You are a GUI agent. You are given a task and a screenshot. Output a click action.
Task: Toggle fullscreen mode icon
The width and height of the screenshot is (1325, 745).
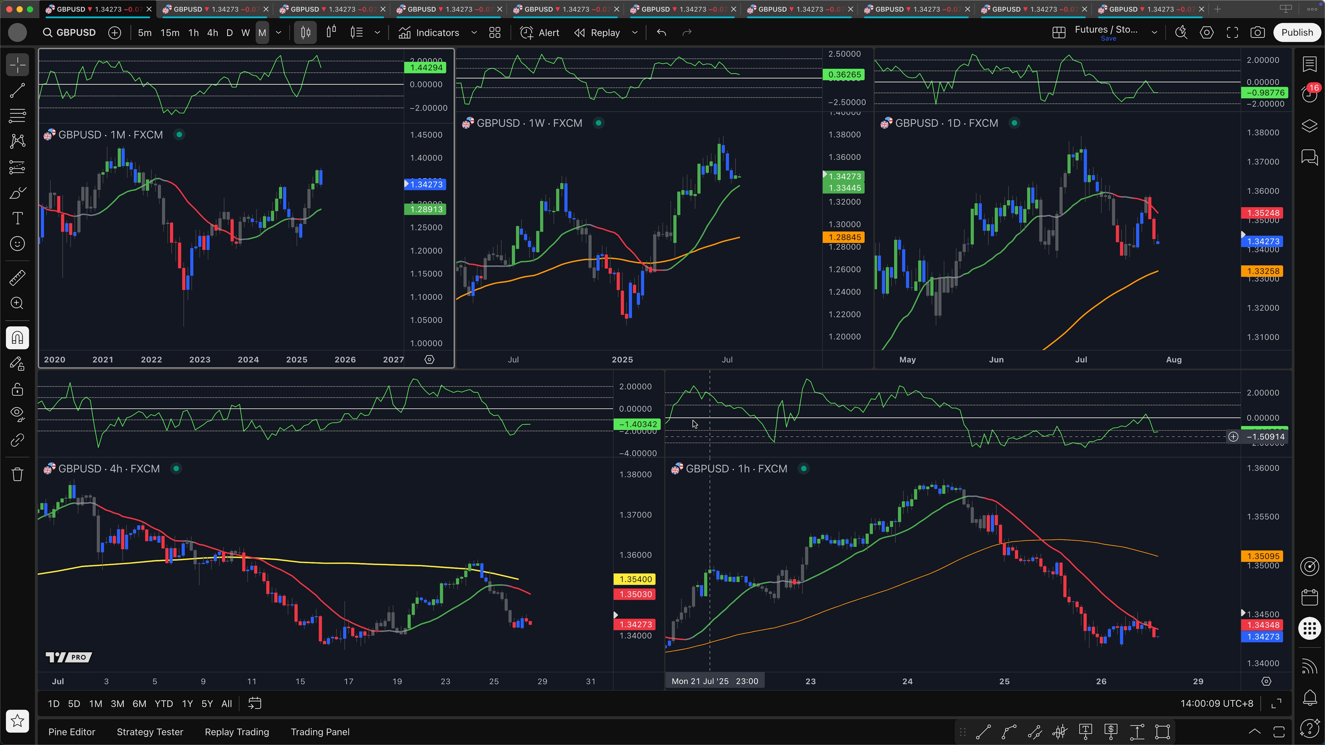[x=1233, y=32]
